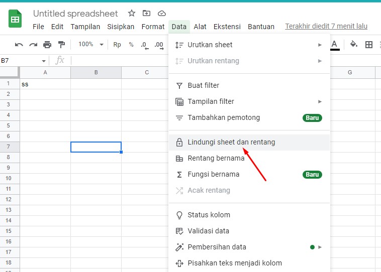Viewport: 381px width, 272px height.
Task: Format as percent
Action: click(x=131, y=45)
